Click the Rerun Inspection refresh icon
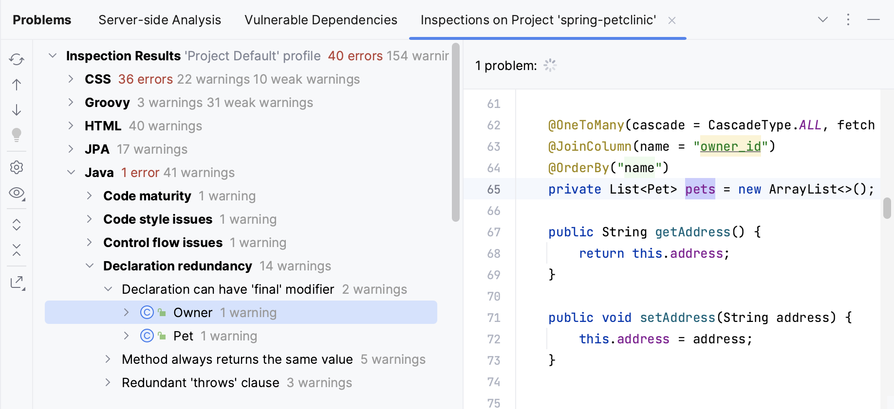This screenshot has width=894, height=409. point(17,59)
